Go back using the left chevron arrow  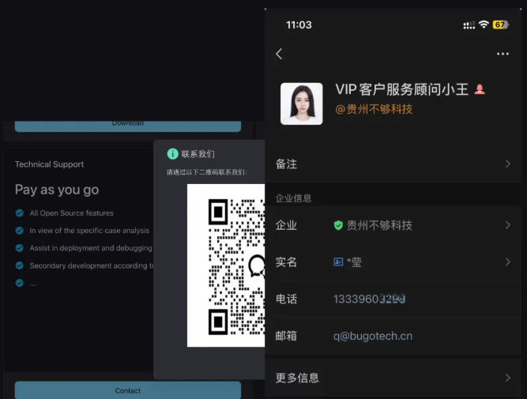[279, 54]
